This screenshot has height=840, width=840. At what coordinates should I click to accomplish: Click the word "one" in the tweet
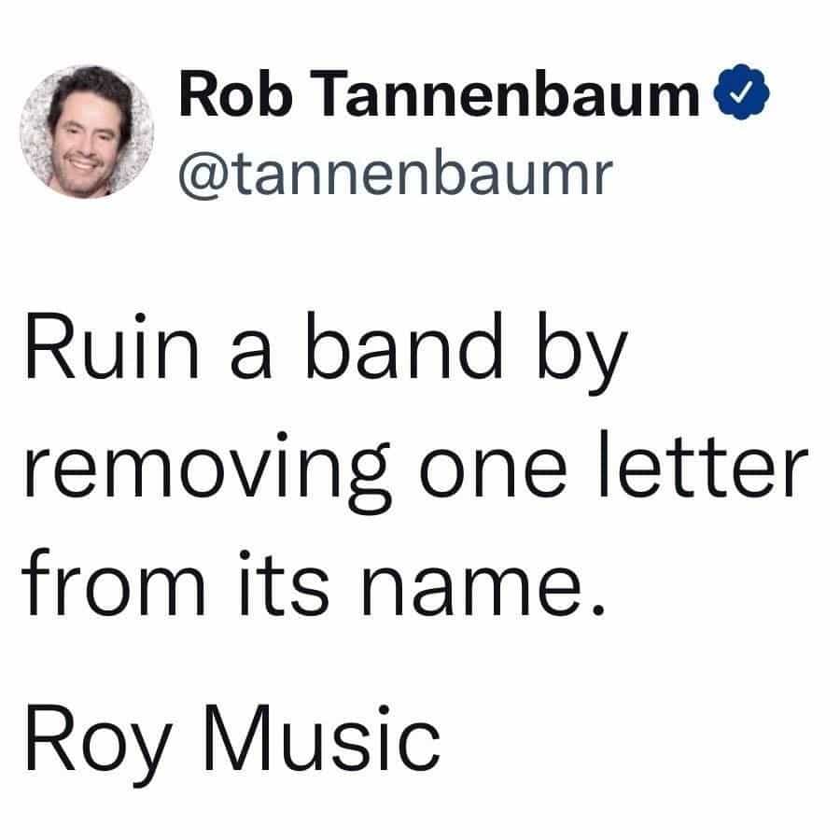[493, 472]
